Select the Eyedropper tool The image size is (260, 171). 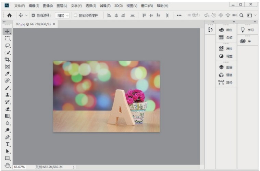coord(8,74)
